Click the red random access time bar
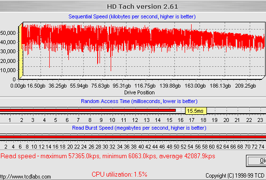This screenshot has height=180, width=266. pyautogui.click(x=88, y=110)
